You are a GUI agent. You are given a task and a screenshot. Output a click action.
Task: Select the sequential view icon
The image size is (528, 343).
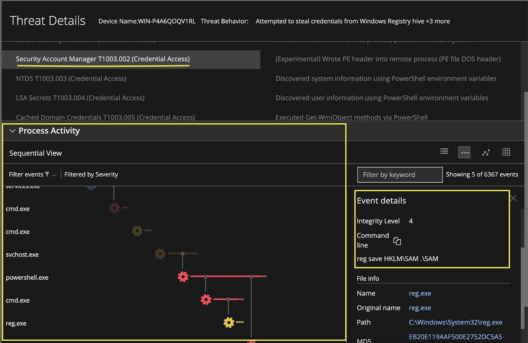(x=464, y=152)
